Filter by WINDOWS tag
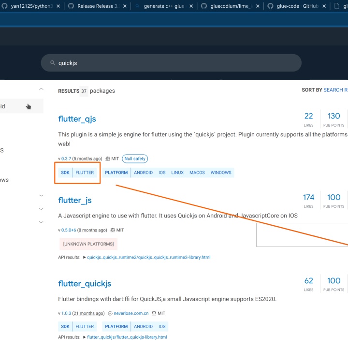This screenshot has width=348, height=348. (221, 173)
